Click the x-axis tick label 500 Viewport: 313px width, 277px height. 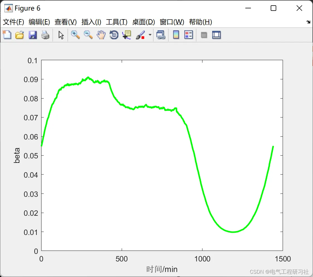[122, 259]
